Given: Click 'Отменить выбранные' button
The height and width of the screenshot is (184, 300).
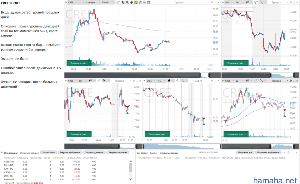Looking at the screenshot, I should pos(268,153).
